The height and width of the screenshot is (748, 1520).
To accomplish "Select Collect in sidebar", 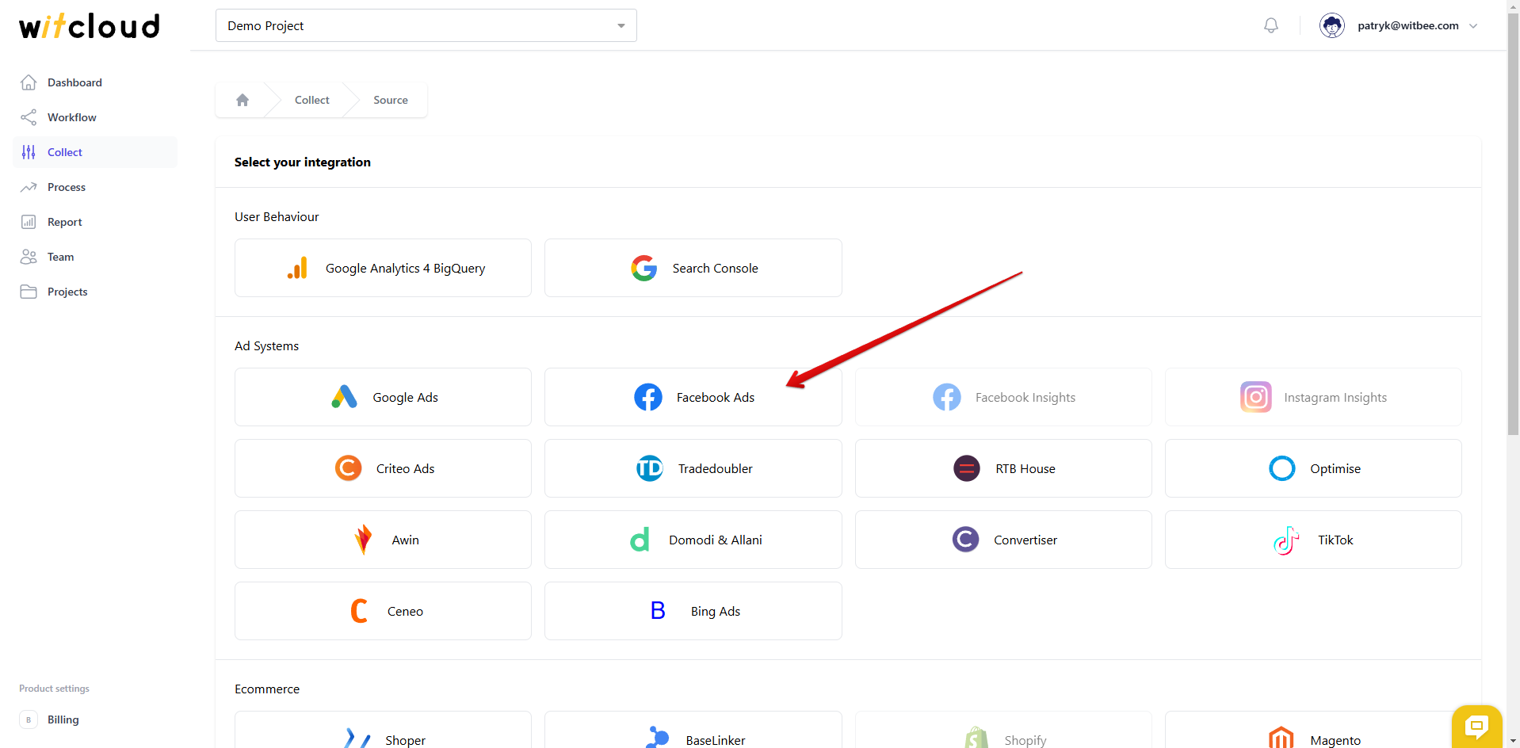I will click(x=95, y=152).
